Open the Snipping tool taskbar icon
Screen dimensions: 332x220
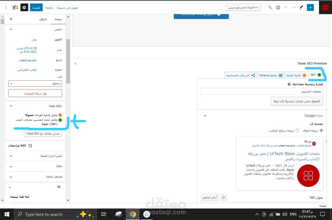coord(118,214)
